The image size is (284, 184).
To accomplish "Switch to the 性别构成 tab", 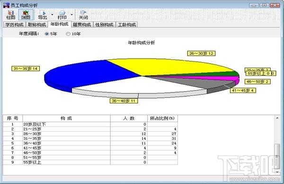I will point(104,25).
